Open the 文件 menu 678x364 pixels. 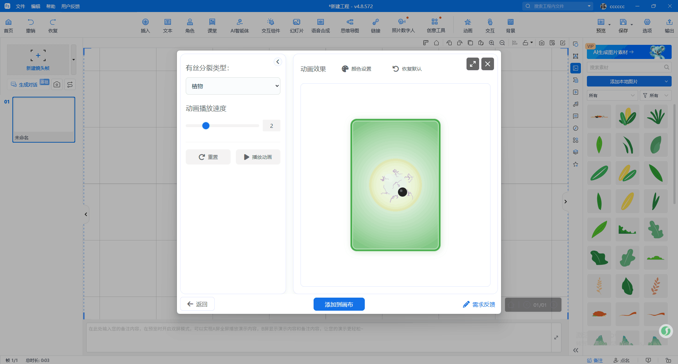tap(20, 6)
